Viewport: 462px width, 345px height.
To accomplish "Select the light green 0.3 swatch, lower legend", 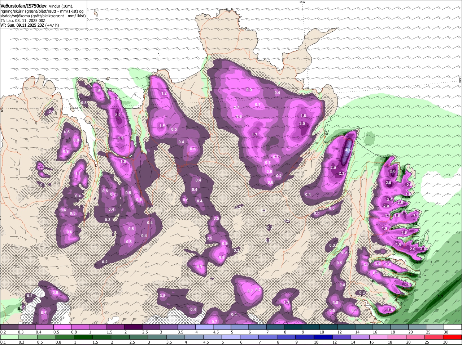I will click(x=28, y=337).
